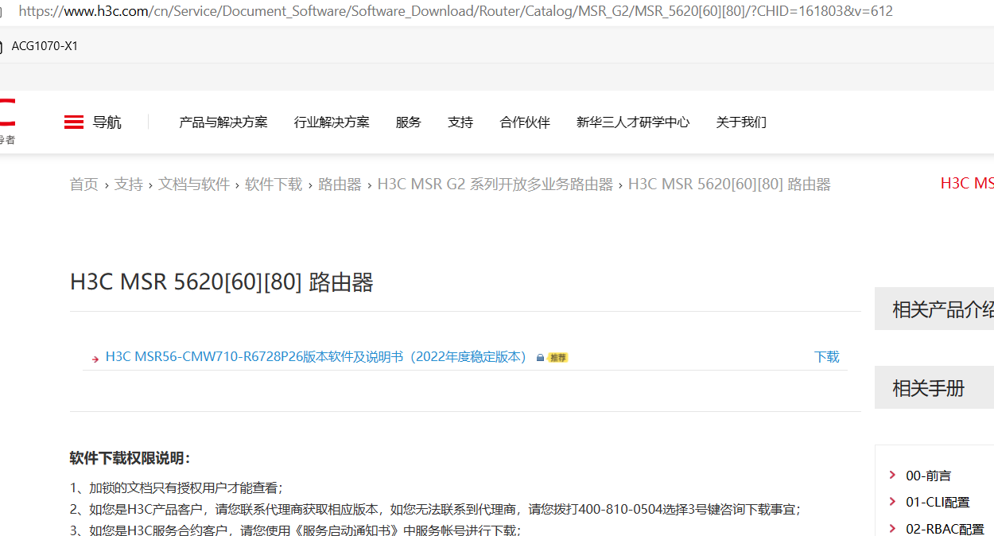Screen dimensions: 994x536
Task: Click H3C MSR 5620[60][80] 路由器 breadcrumb
Action: point(729,184)
